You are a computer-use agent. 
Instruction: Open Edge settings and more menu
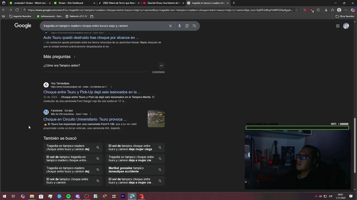click(346, 10)
